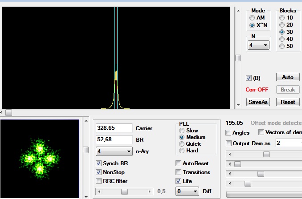302x199 pixels.
Task: Toggle the Life checkbox
Action: 178,181
